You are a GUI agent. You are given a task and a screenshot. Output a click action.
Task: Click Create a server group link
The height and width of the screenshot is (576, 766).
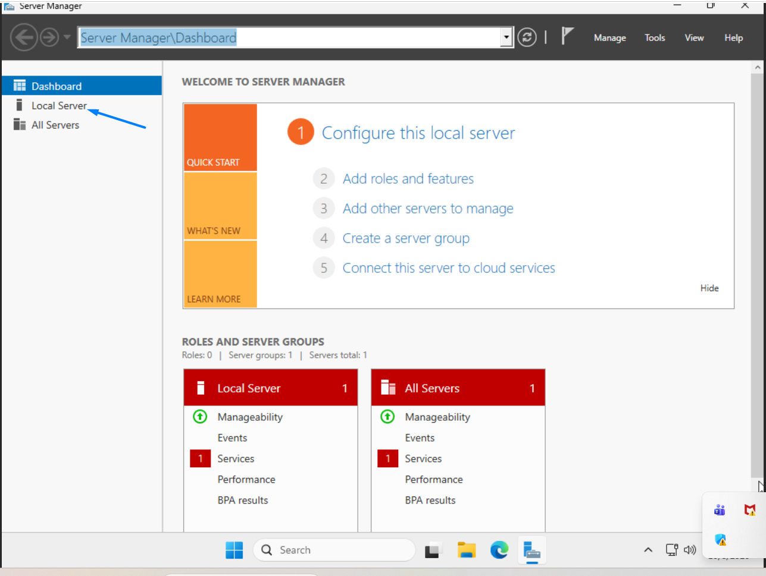[x=406, y=238]
